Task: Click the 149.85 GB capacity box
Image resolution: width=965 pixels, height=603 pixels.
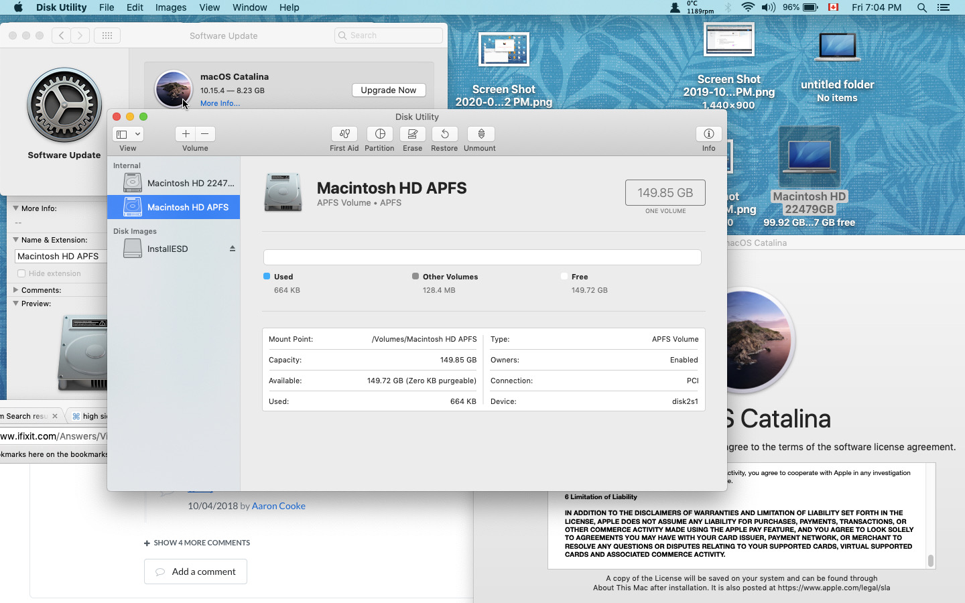Action: click(x=665, y=193)
